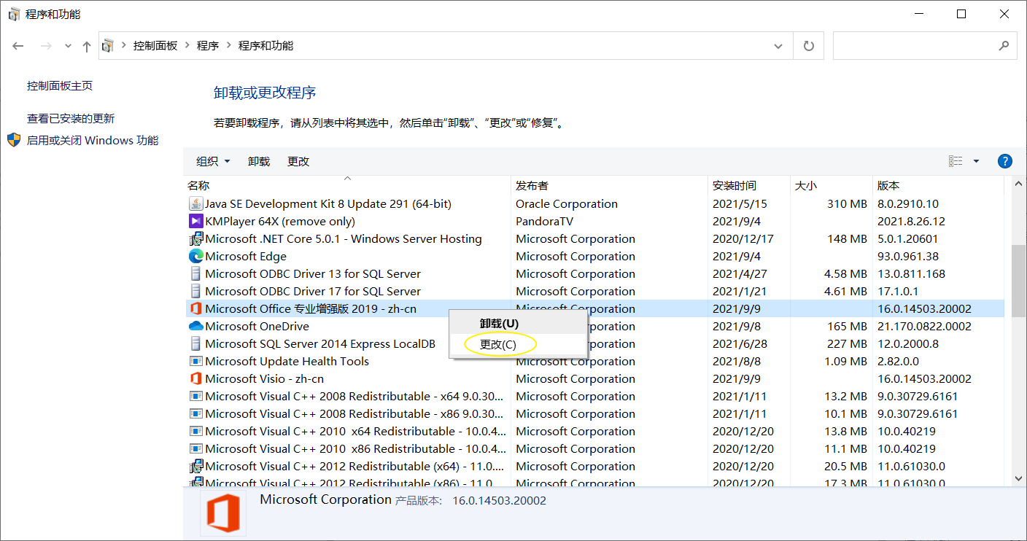
Task: Sort by the 大小 column header
Action: pyautogui.click(x=832, y=186)
